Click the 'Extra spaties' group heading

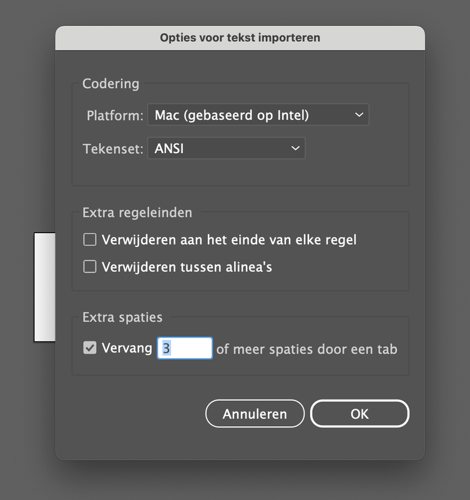tap(122, 317)
